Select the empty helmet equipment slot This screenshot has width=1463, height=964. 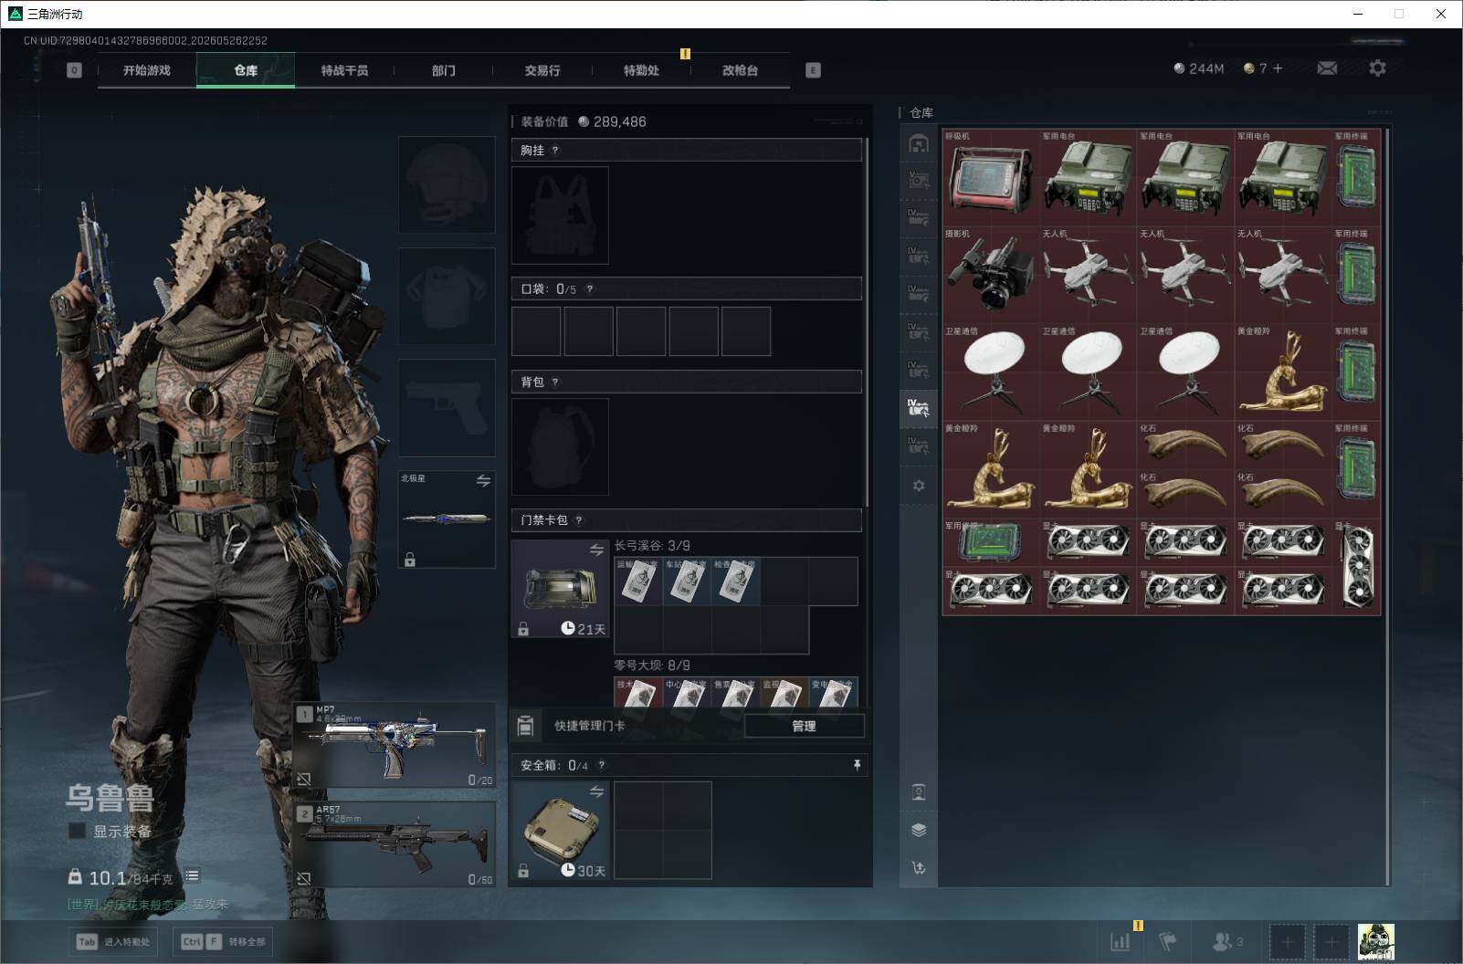447,184
